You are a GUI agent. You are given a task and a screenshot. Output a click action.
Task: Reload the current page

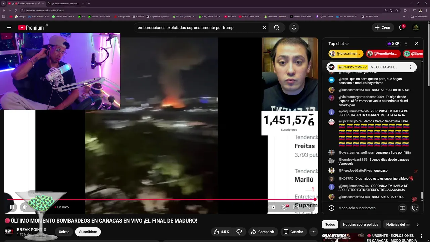pos(15,10)
